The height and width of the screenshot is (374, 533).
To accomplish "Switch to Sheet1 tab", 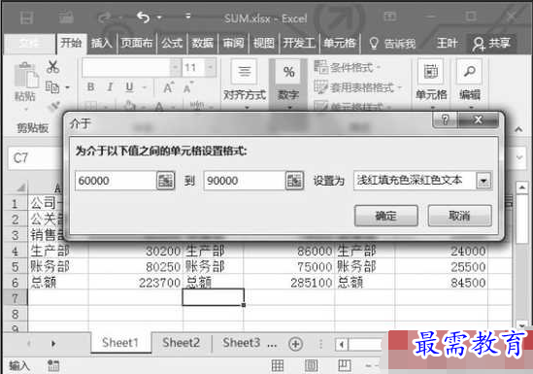I will point(120,343).
